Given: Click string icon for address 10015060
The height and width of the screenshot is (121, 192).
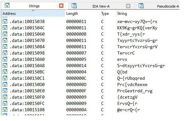Looking at the screenshot, I should [5, 34].
